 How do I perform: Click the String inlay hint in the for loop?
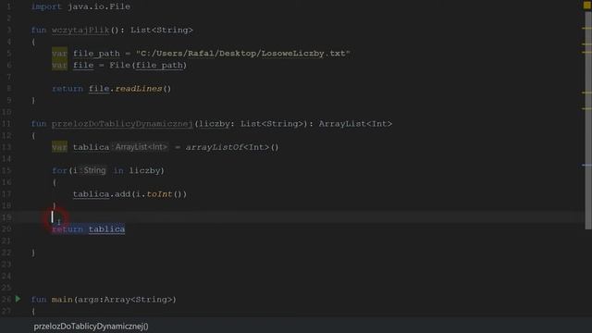point(93,170)
